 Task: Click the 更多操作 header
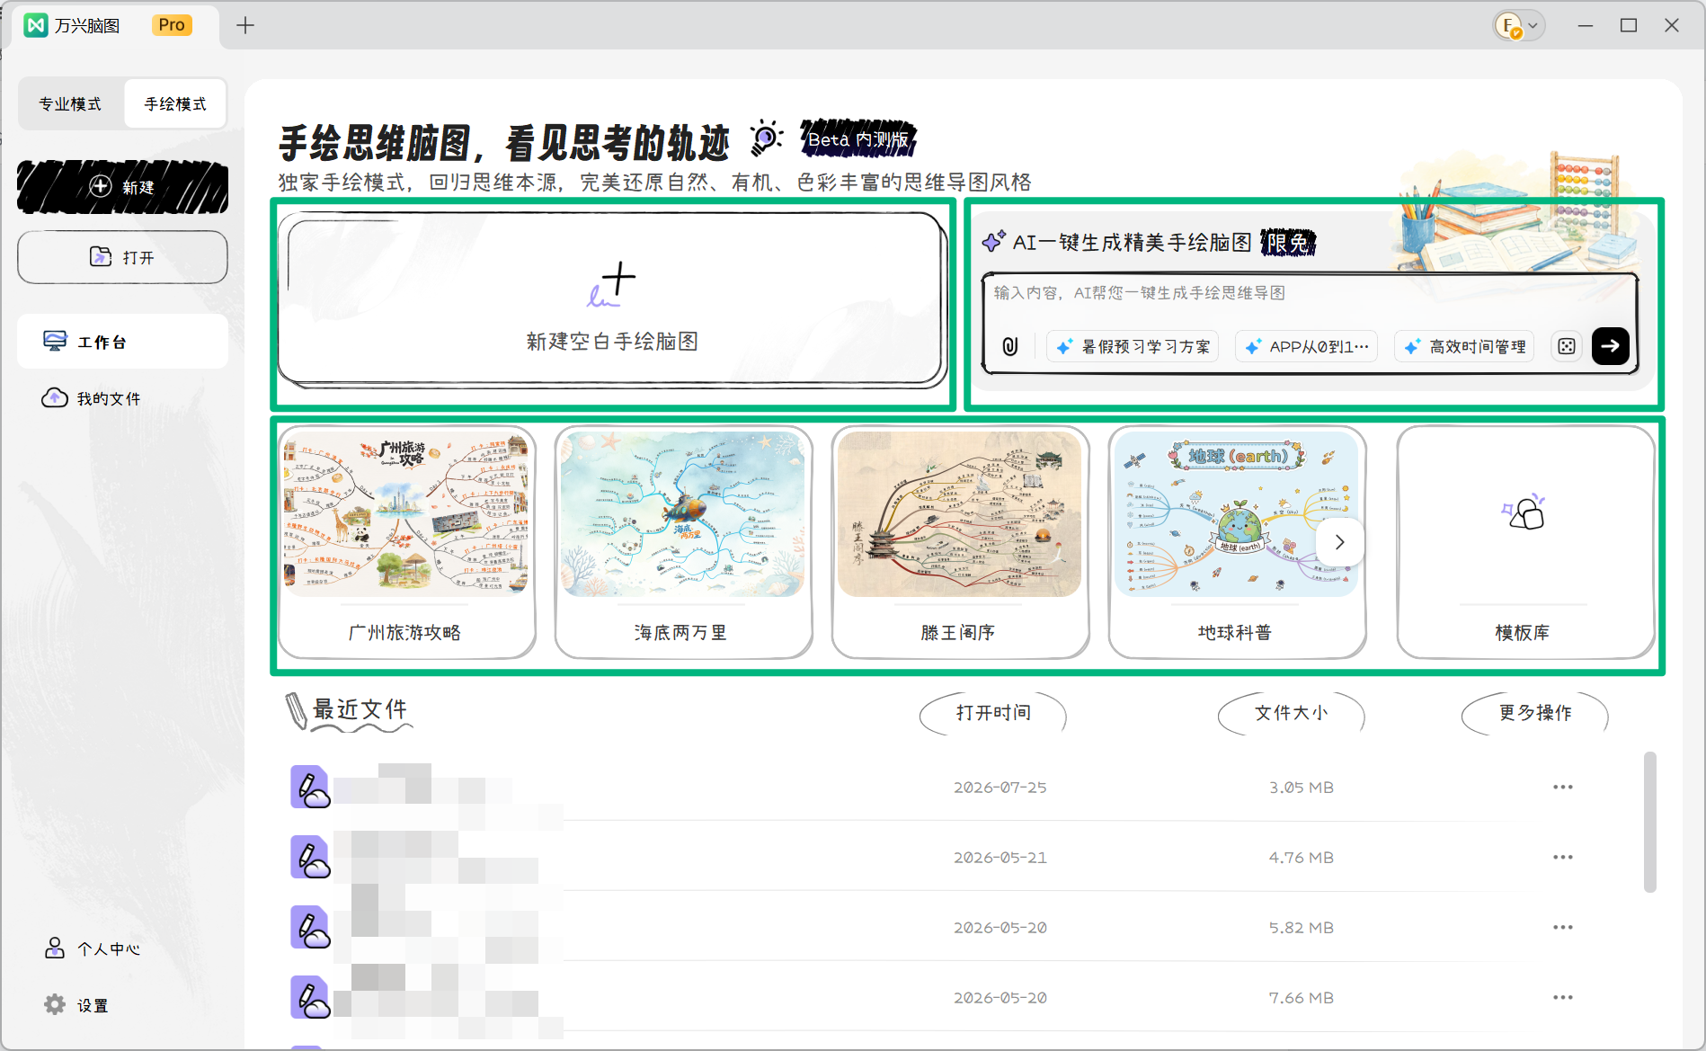click(x=1535, y=713)
